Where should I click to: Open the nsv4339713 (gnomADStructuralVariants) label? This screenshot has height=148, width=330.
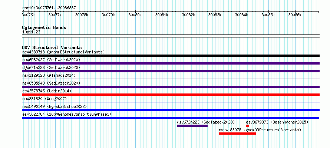click(63, 52)
